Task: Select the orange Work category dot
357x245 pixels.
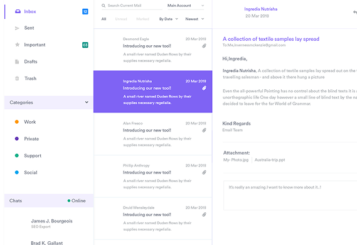Action: pos(16,122)
